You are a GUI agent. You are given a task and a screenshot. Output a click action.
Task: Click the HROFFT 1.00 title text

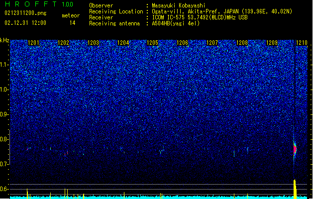click(x=39, y=4)
